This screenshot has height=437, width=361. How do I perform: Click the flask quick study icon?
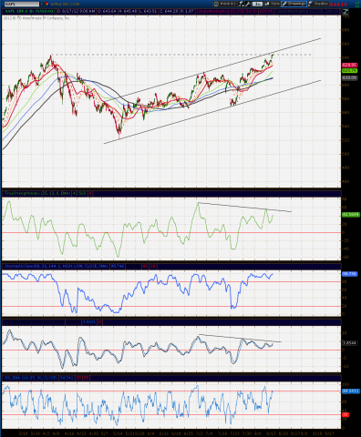[242, 4]
